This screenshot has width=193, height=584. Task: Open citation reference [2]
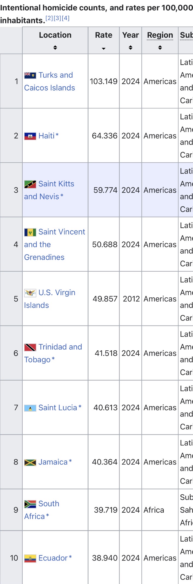[49, 18]
